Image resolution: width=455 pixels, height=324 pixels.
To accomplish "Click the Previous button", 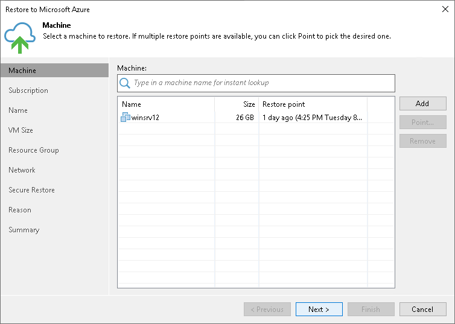I will click(267, 309).
